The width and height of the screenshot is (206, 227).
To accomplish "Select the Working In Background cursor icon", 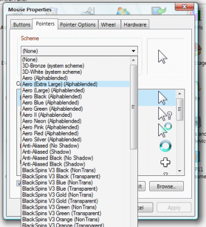I will point(165,130).
